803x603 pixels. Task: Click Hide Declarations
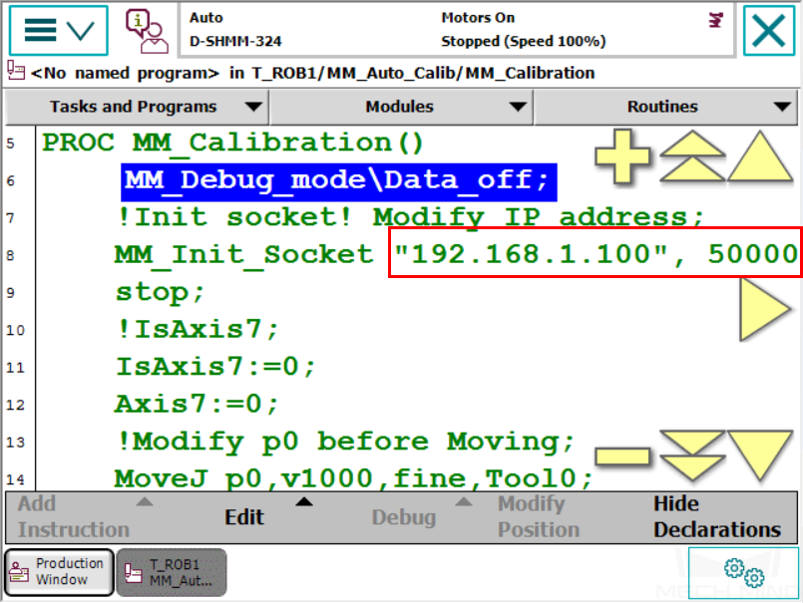716,516
